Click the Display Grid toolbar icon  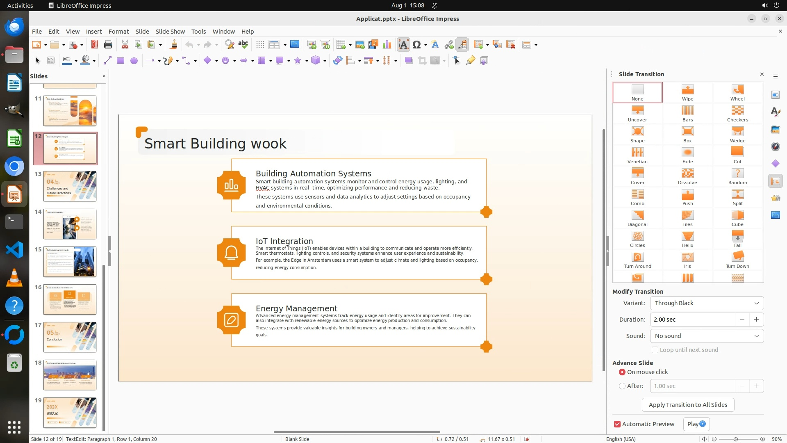coord(260,45)
